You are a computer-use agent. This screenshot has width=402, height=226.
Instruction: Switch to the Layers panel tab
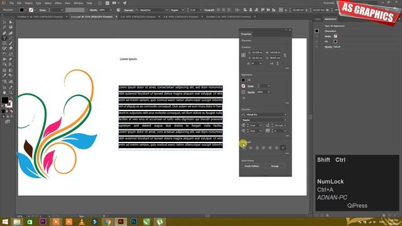pyautogui.click(x=318, y=19)
